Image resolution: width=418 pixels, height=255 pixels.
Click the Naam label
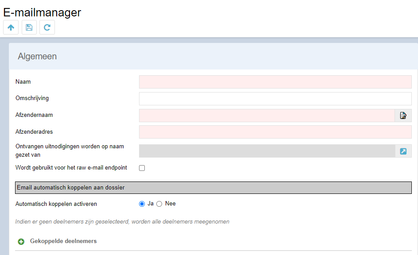[23, 82]
